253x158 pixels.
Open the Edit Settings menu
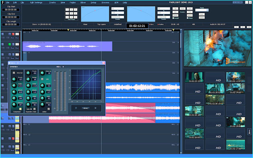click(x=36, y=2)
